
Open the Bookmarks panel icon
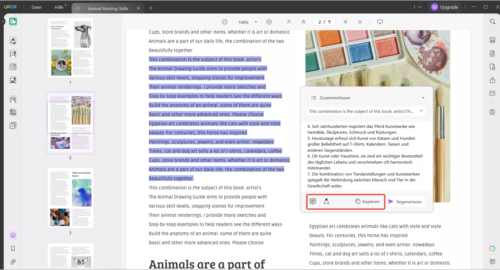click(13, 249)
